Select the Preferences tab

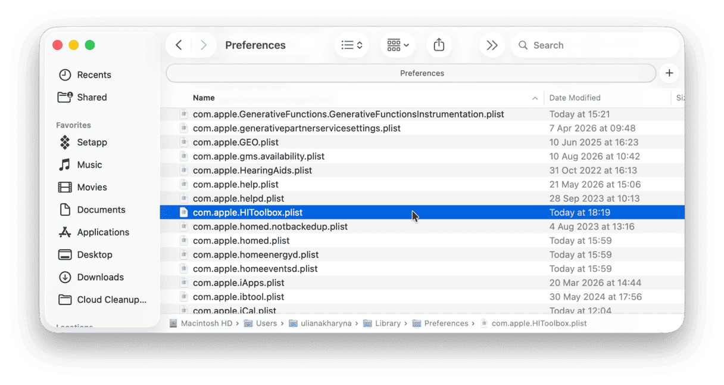click(411, 73)
